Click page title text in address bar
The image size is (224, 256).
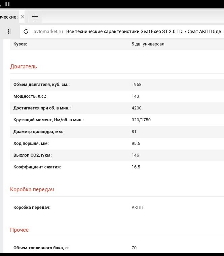pyautogui.click(x=145, y=31)
